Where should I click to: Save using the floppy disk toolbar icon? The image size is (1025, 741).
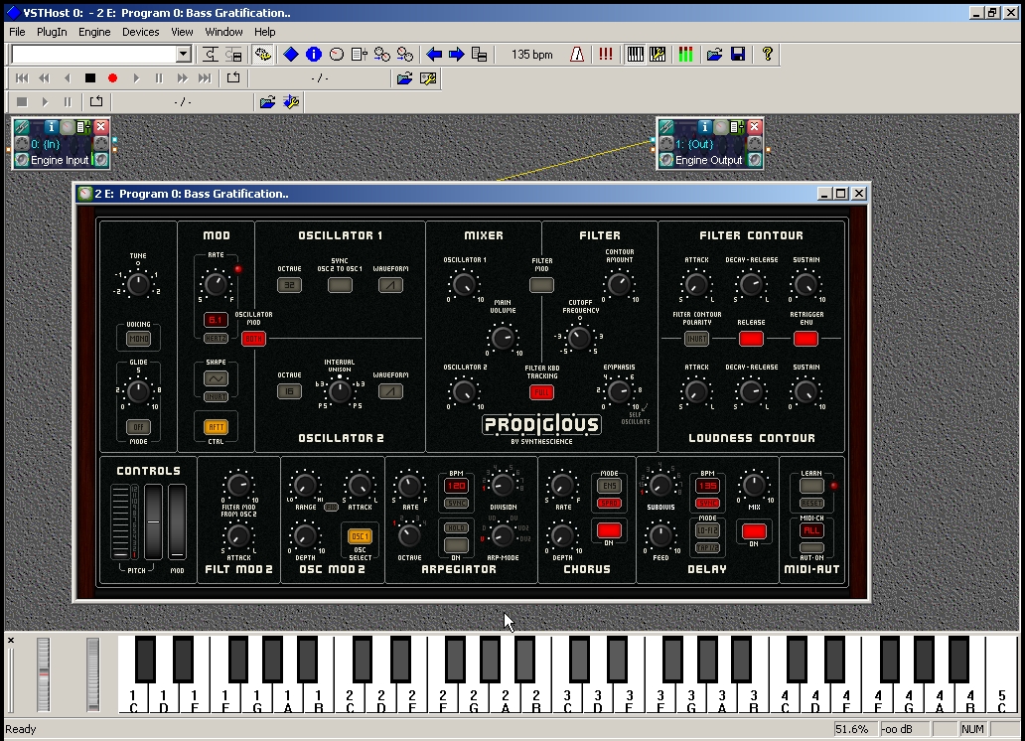coord(737,55)
